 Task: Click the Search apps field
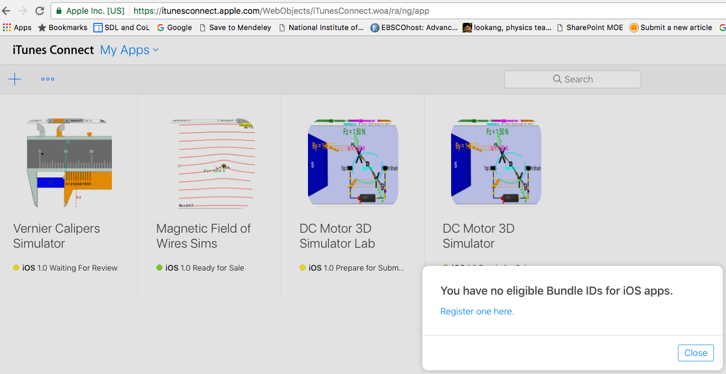[573, 79]
